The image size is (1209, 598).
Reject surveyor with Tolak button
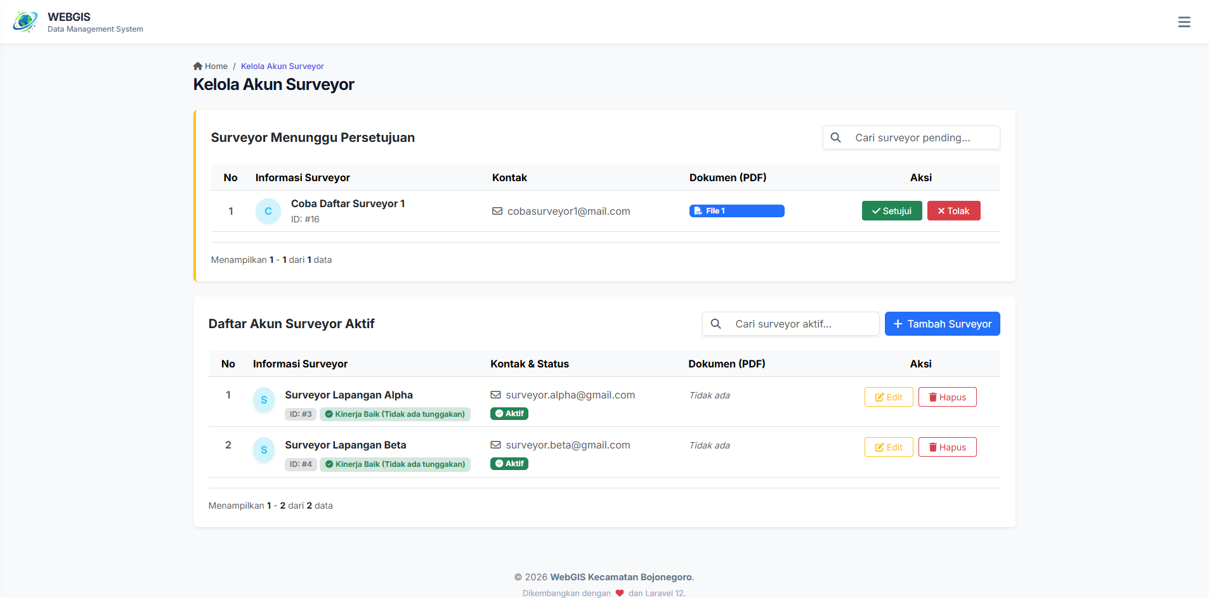tap(953, 211)
